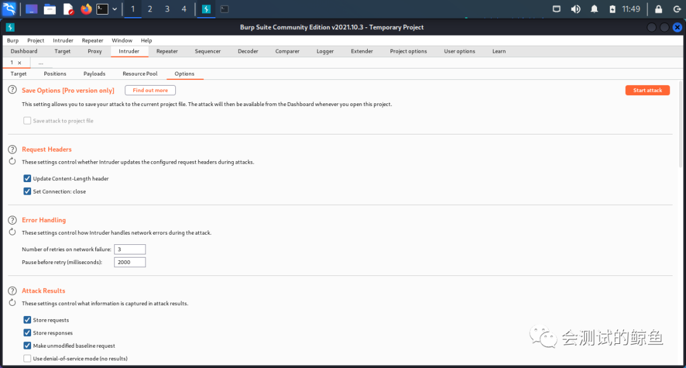The image size is (686, 368).
Task: Open the User options tab
Action: (459, 51)
